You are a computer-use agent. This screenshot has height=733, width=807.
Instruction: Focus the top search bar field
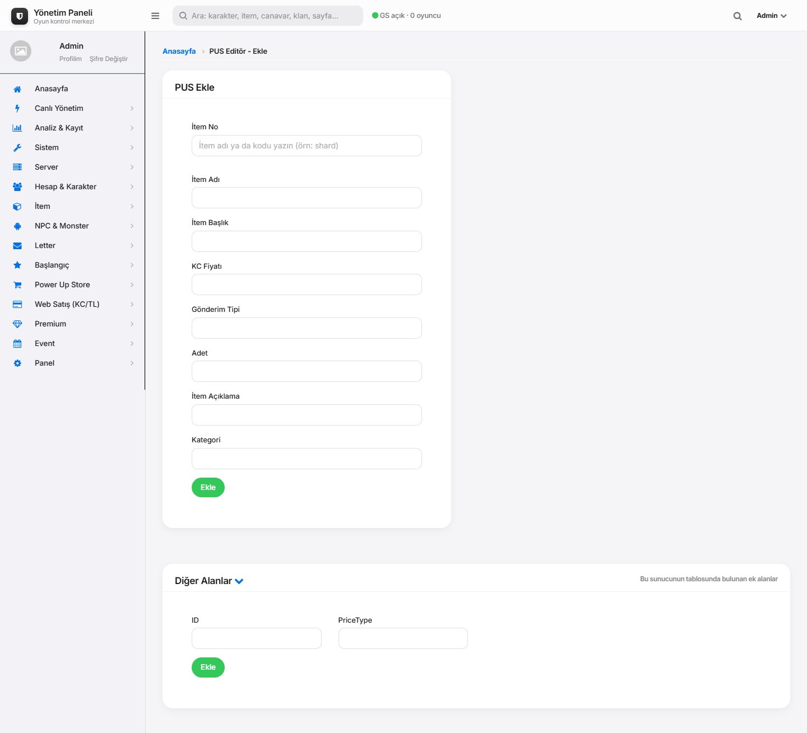tap(268, 16)
